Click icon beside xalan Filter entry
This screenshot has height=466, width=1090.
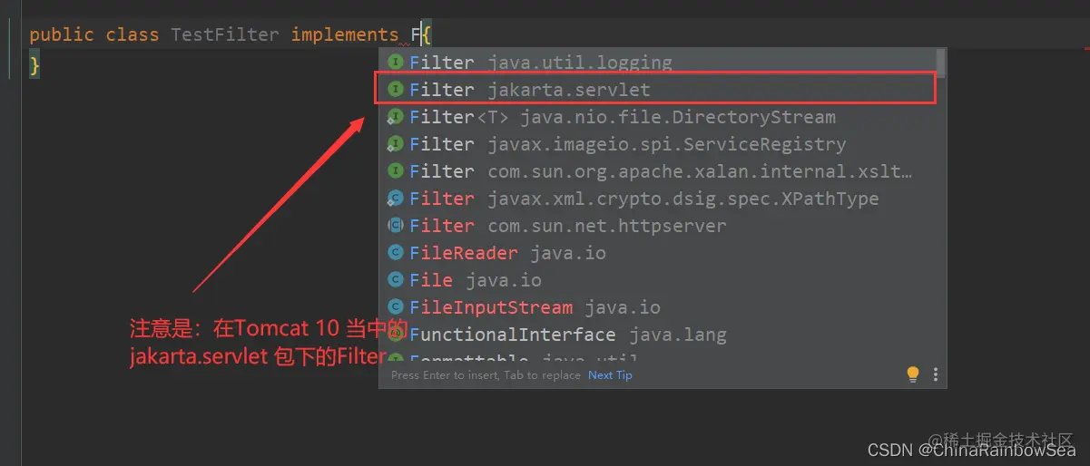tap(396, 171)
